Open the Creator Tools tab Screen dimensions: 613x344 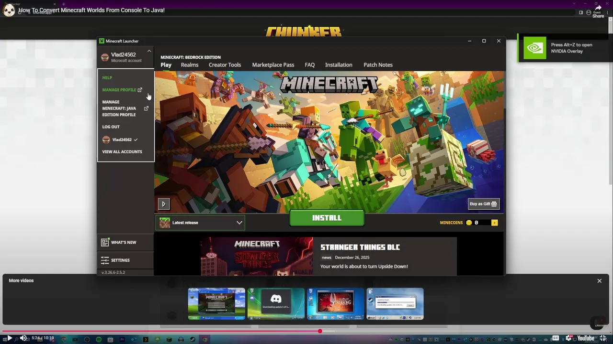225,65
